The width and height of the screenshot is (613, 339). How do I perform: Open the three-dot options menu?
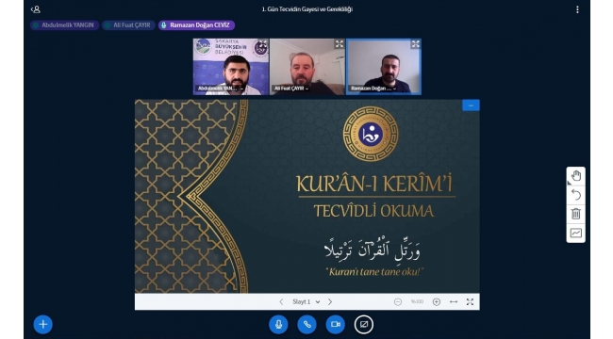click(577, 9)
